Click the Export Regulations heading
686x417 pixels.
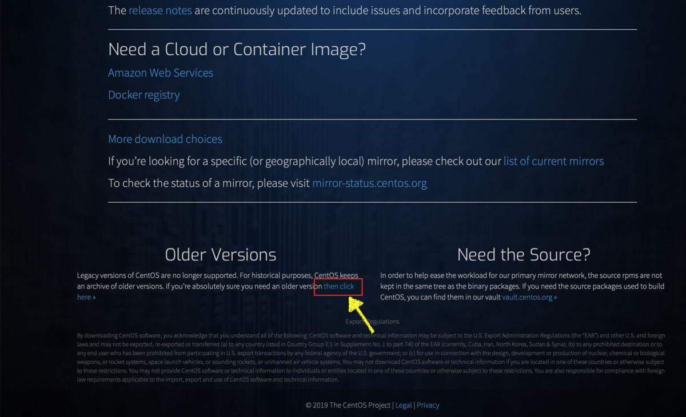372,322
